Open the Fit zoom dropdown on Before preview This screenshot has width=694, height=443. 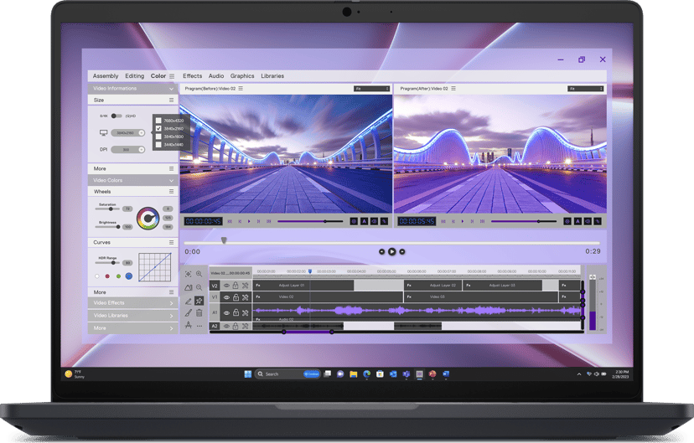tap(372, 89)
